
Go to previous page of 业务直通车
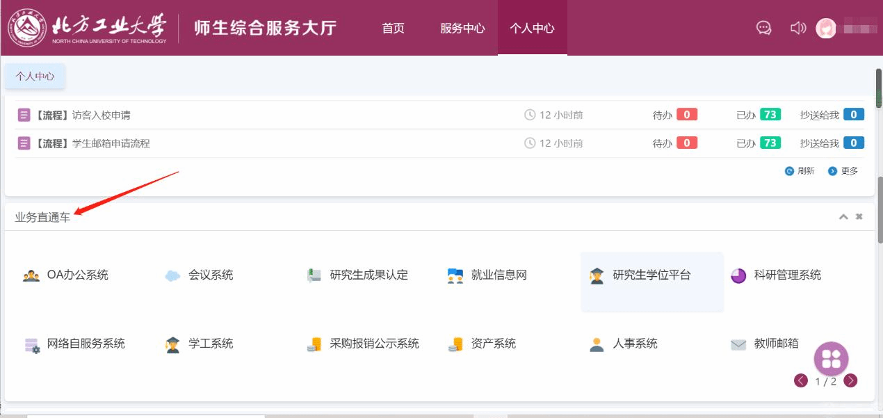801,380
